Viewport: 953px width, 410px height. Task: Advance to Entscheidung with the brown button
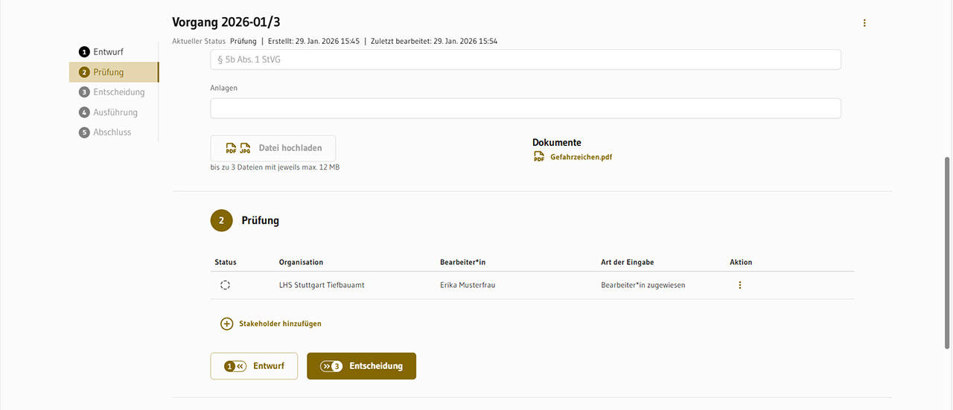361,366
